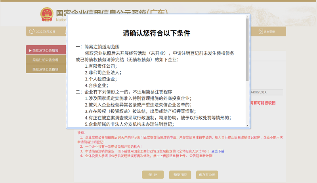
Task: Open the 简易注销公告撤销 sidebar item
Action: (45, 69)
